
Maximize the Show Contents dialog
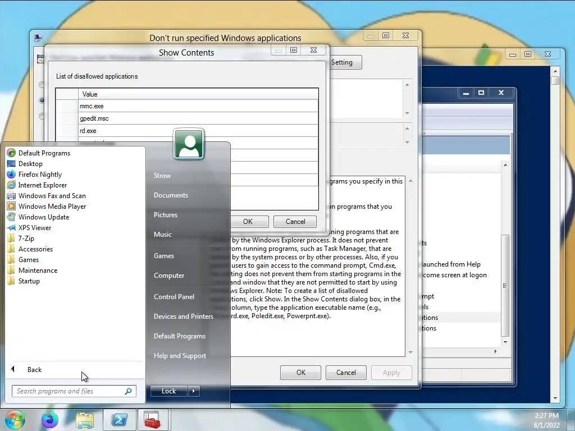[x=293, y=50]
